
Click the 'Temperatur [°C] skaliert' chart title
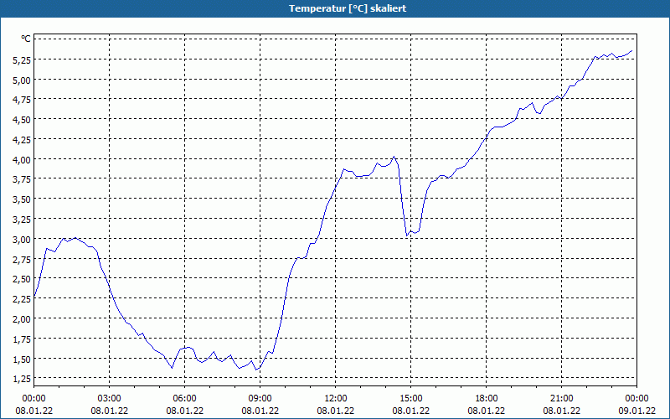tap(348, 8)
